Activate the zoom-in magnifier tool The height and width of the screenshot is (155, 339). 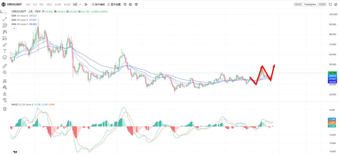5,72
